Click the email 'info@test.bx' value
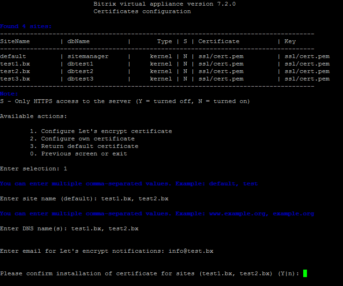The height and width of the screenshot is (286, 343). [x=191, y=251]
